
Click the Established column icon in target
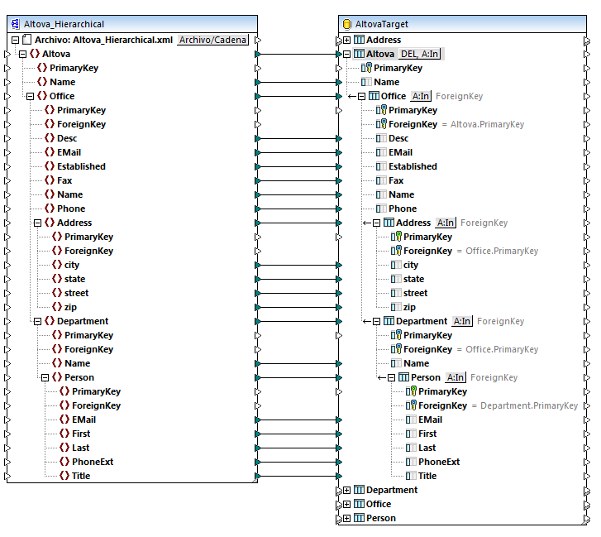381,166
